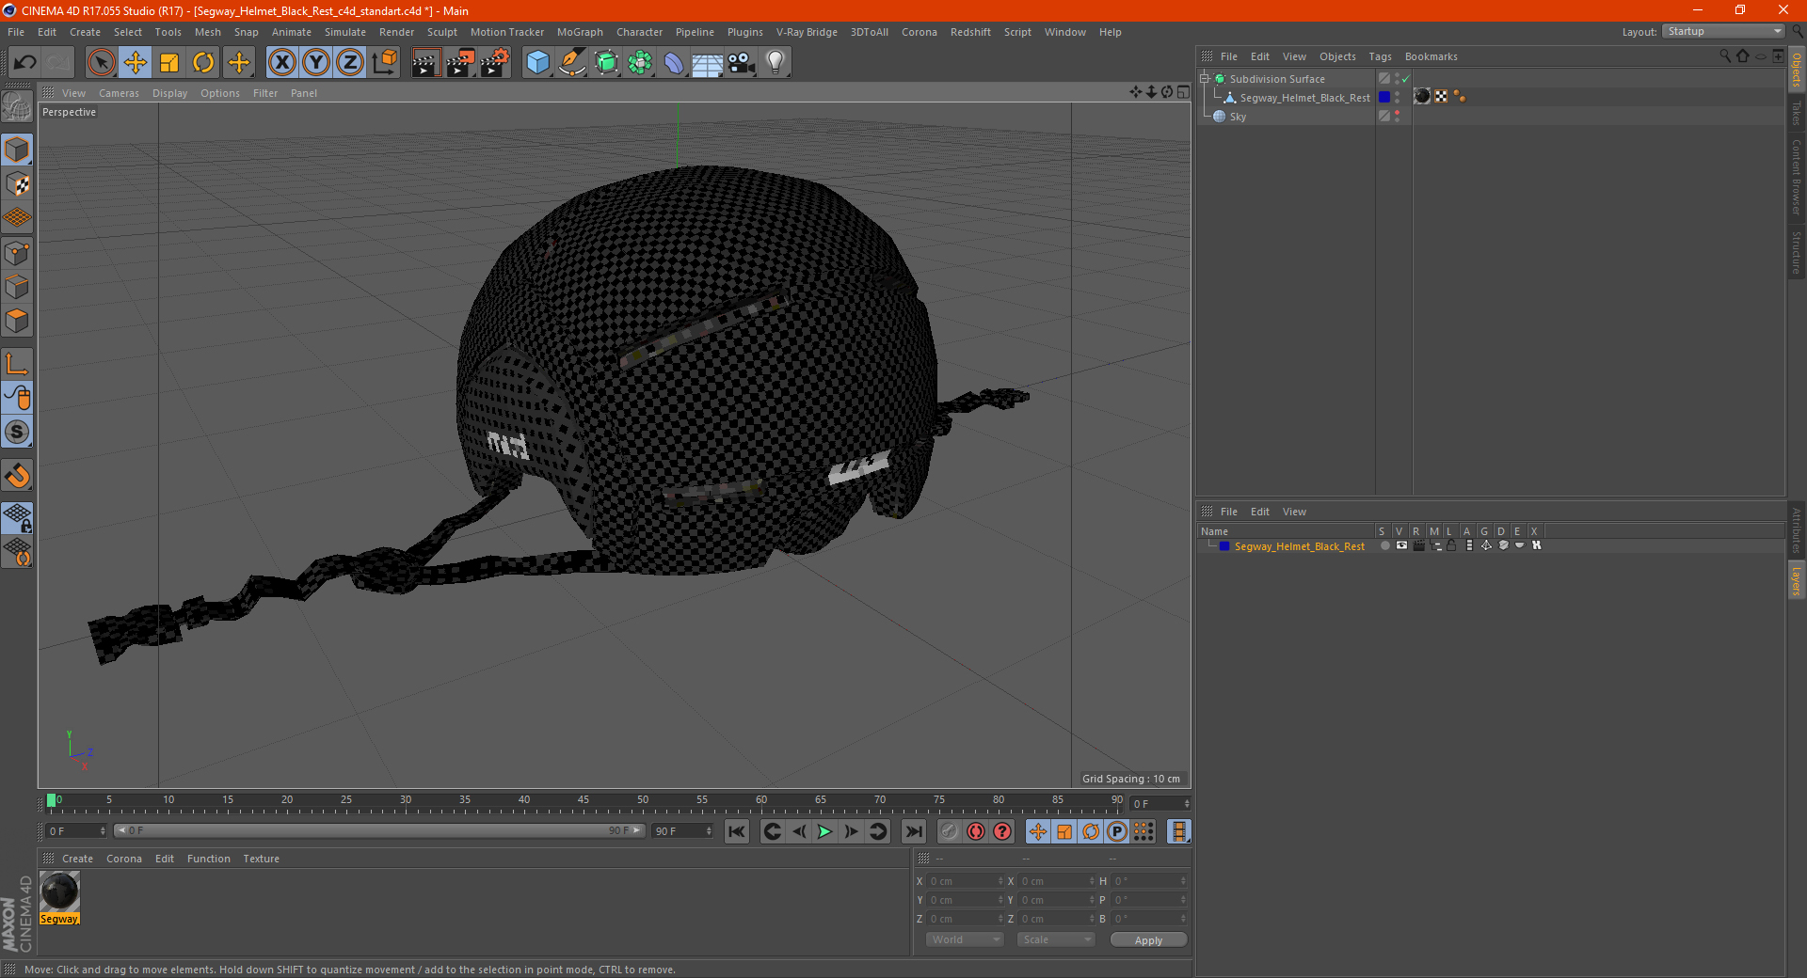This screenshot has width=1807, height=978.
Task: Open the viewport Display menu
Action: point(170,93)
